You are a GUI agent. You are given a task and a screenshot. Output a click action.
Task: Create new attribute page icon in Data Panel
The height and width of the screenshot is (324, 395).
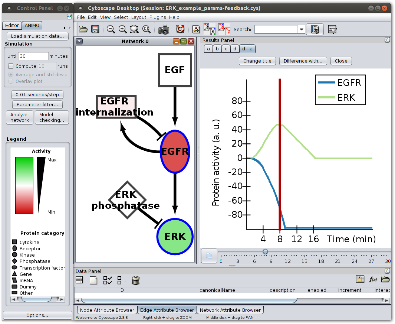93,280
